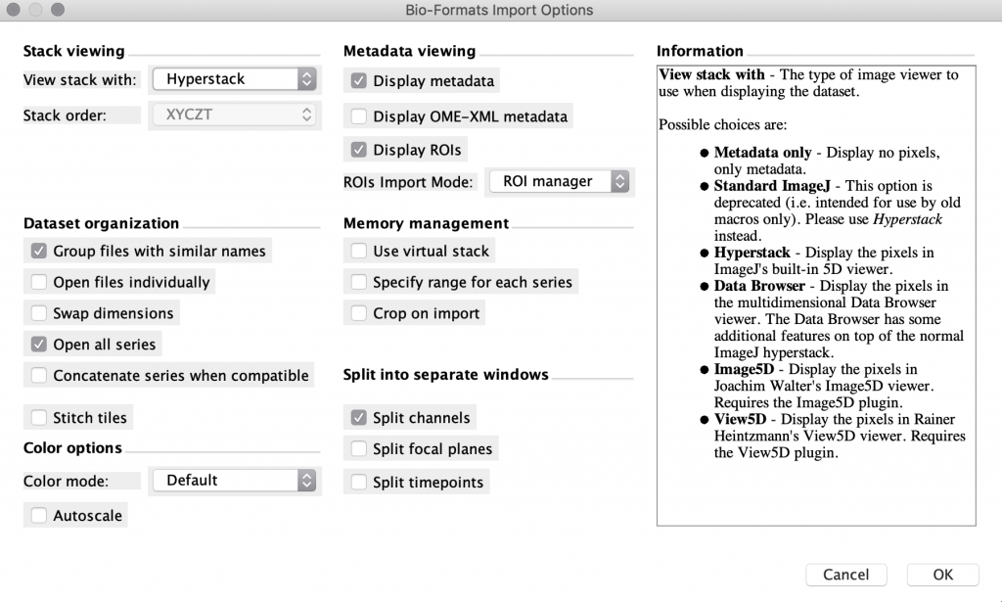1002x602 pixels.
Task: Open the Color mode dropdown
Action: coord(235,481)
